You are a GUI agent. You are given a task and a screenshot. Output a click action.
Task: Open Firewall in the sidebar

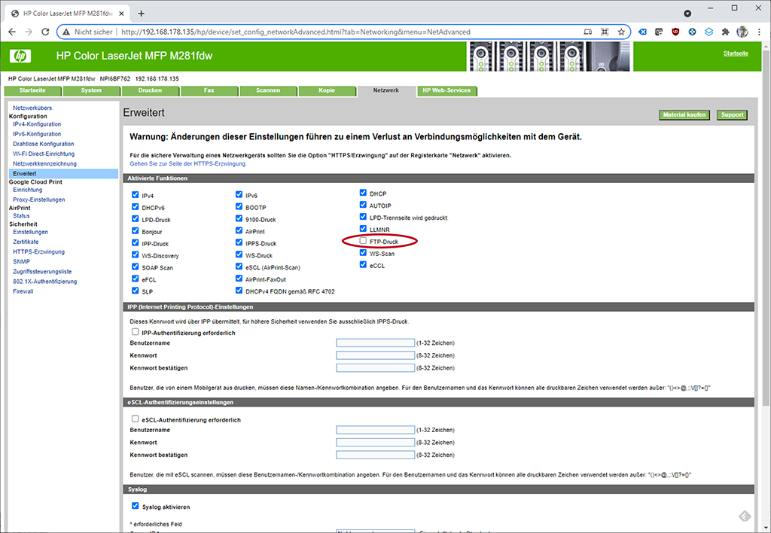[23, 291]
